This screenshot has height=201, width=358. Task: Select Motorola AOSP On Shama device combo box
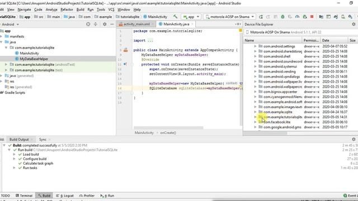click(300, 32)
